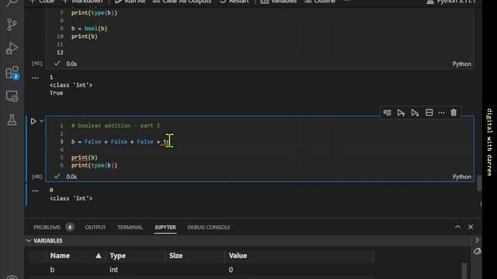Click the class 'int' output of cell 40
This screenshot has width=497, height=279.
[x=71, y=198]
